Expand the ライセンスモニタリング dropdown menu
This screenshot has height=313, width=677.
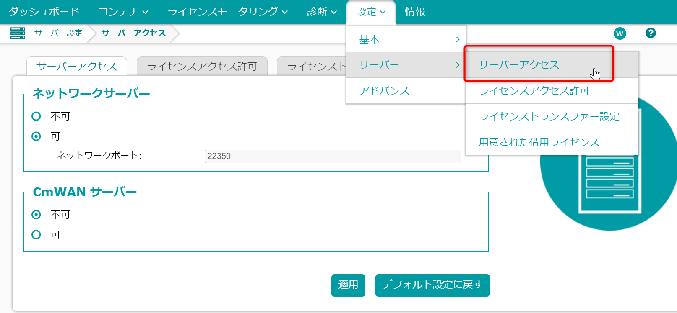click(228, 12)
